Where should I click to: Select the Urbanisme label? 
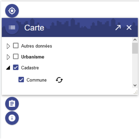(x=33, y=57)
